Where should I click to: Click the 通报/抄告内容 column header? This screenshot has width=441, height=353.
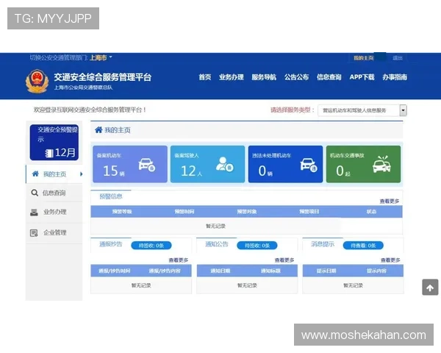[165, 271]
